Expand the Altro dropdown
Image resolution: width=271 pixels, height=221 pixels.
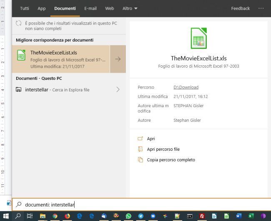(130, 8)
